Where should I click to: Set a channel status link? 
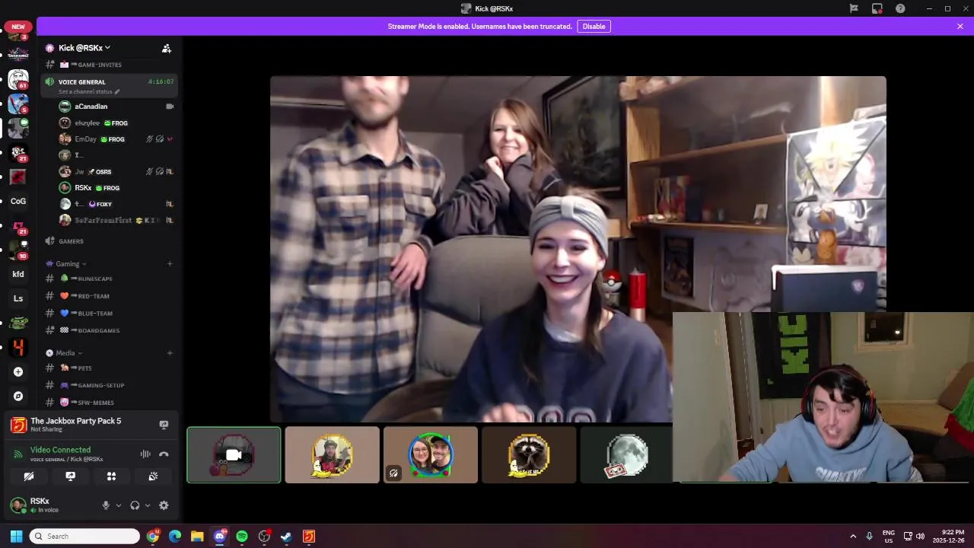[89, 92]
